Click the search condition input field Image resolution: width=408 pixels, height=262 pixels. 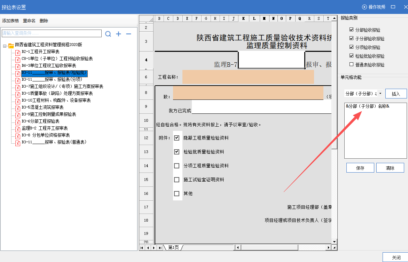(52, 33)
